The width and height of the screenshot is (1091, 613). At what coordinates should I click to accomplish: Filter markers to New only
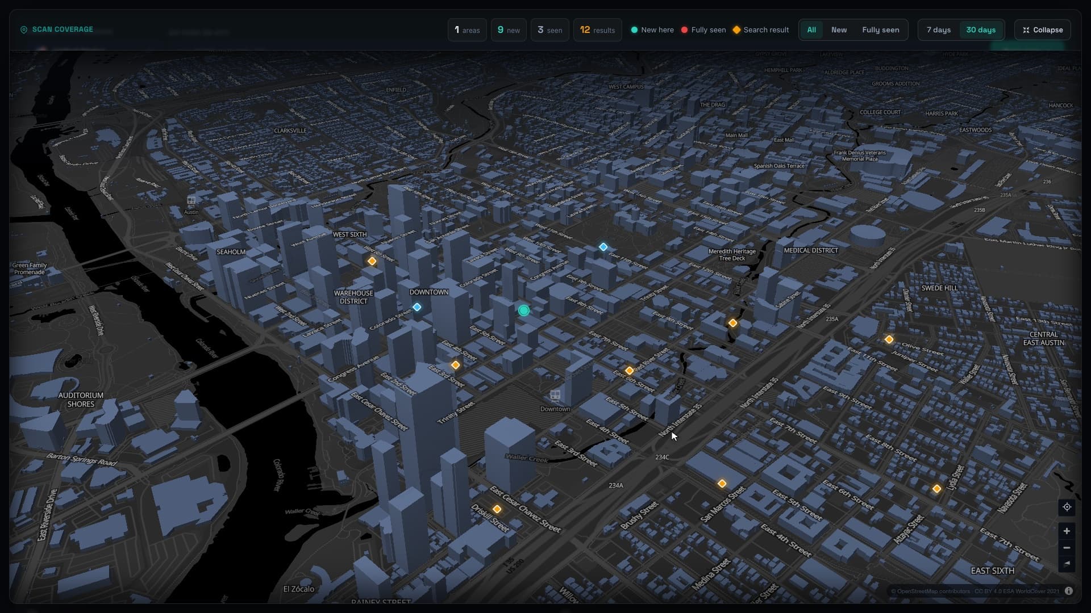pyautogui.click(x=839, y=30)
